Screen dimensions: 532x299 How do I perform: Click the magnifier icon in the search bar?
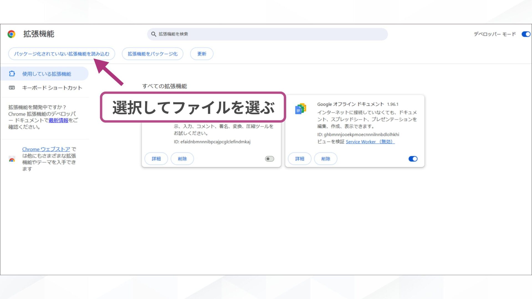[154, 34]
